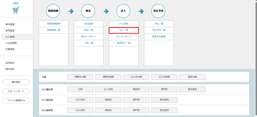Click 日別 button in 仕入集計表 row

pyautogui.click(x=80, y=89)
